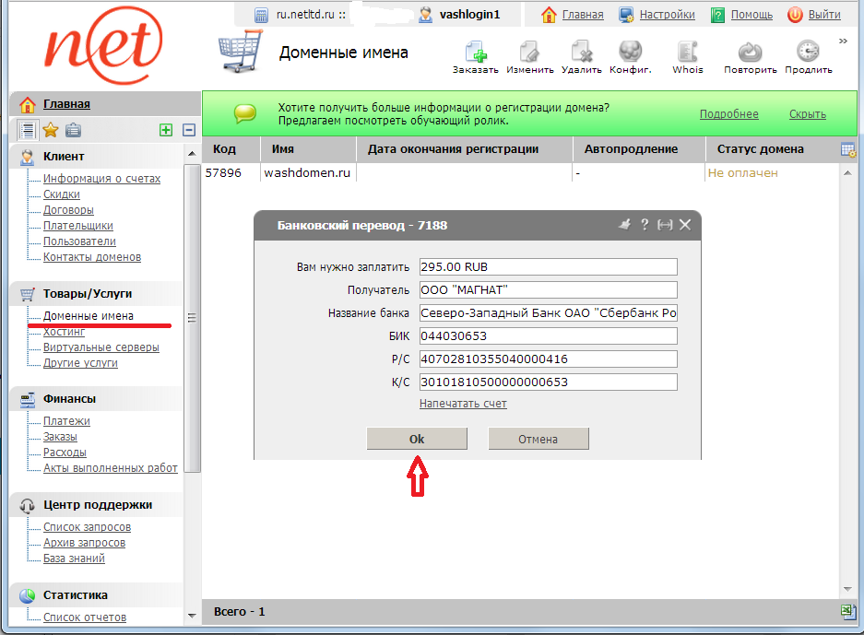Click the БИК input field
The height and width of the screenshot is (635, 864).
(x=548, y=336)
